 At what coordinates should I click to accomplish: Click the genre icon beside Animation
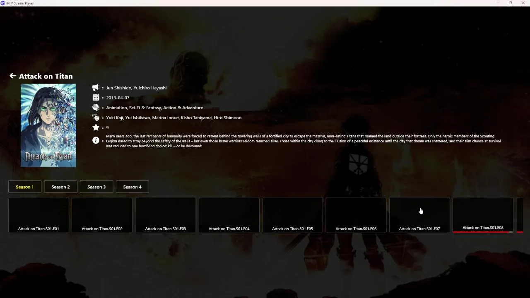96,108
